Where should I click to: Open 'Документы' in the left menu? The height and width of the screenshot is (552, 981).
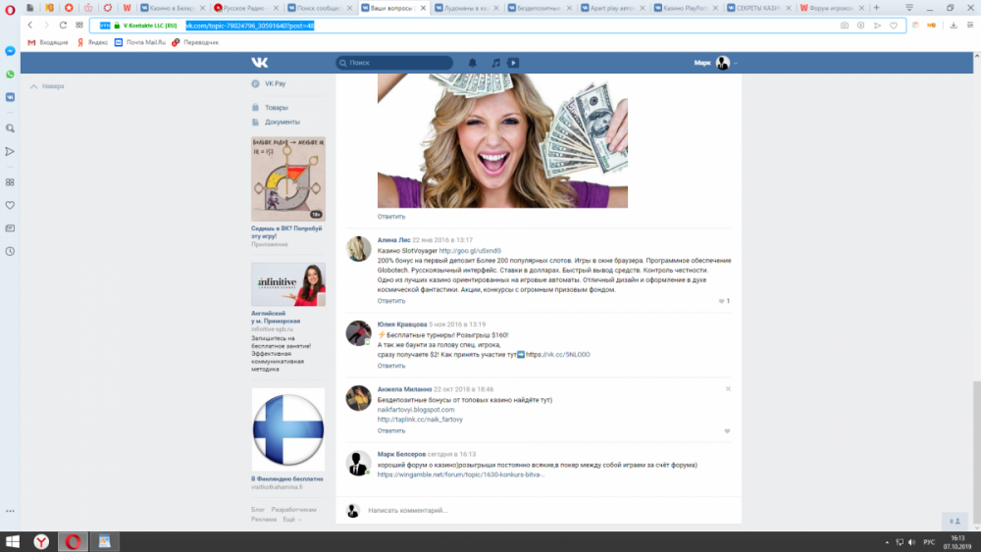point(282,122)
